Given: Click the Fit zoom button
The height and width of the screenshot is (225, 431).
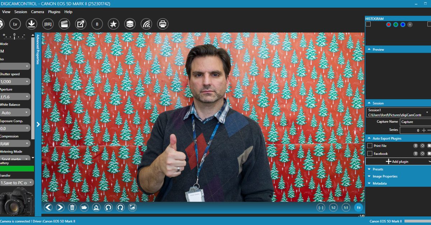Looking at the screenshot, I should pos(358,207).
